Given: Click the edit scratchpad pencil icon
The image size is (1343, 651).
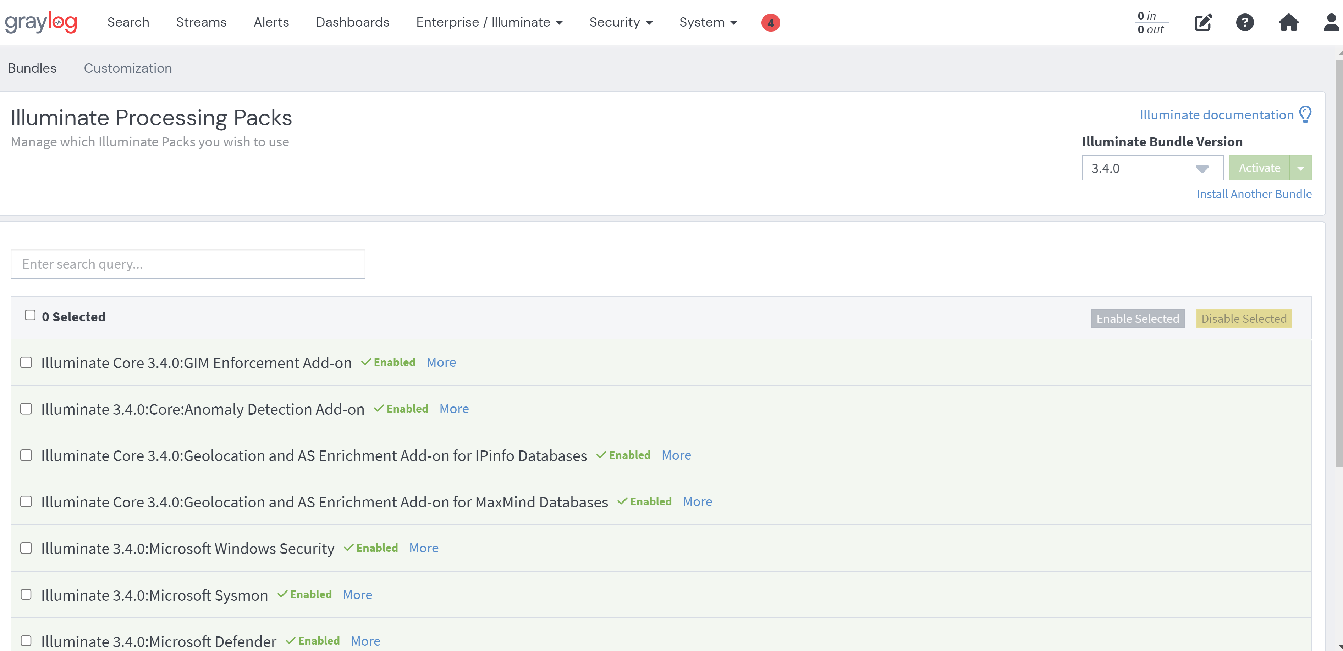Looking at the screenshot, I should pos(1203,22).
